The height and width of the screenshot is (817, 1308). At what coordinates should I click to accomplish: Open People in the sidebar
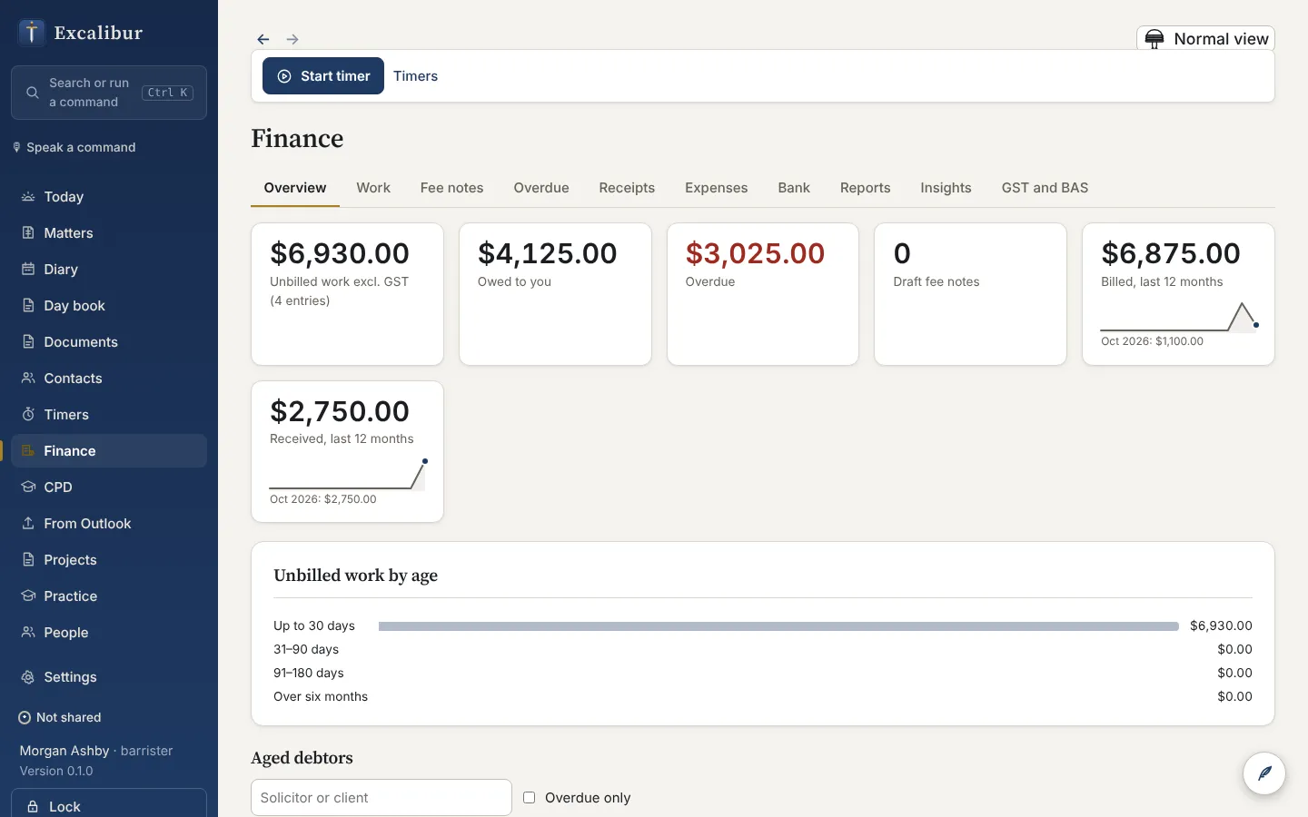(109, 633)
